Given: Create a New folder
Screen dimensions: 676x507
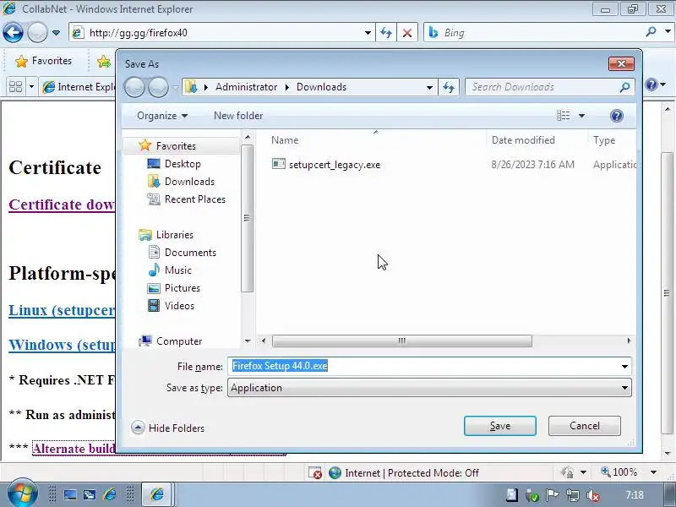Looking at the screenshot, I should pyautogui.click(x=238, y=116).
